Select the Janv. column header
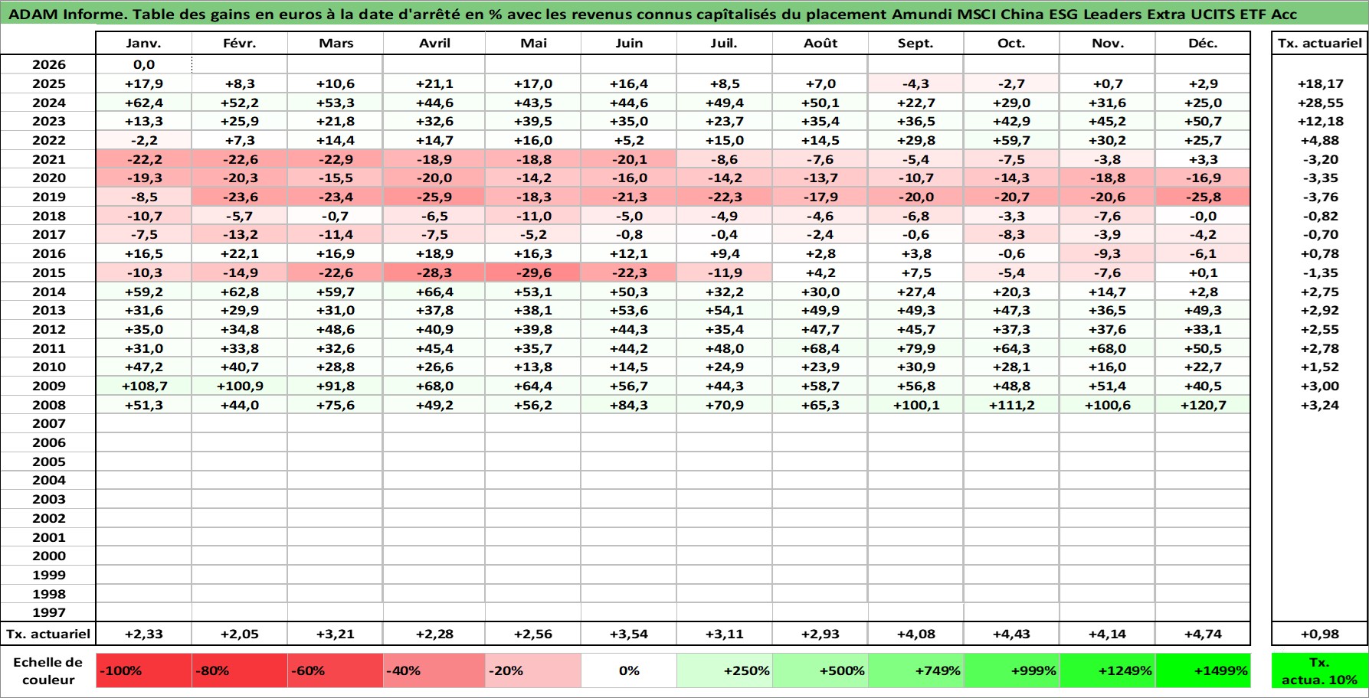Viewport: 1369px width, 698px height. [144, 44]
